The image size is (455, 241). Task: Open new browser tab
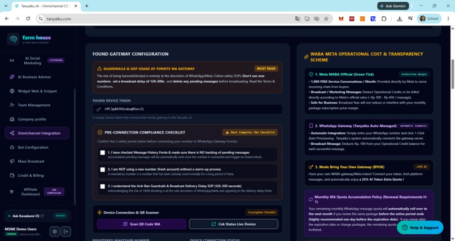click(x=86, y=6)
